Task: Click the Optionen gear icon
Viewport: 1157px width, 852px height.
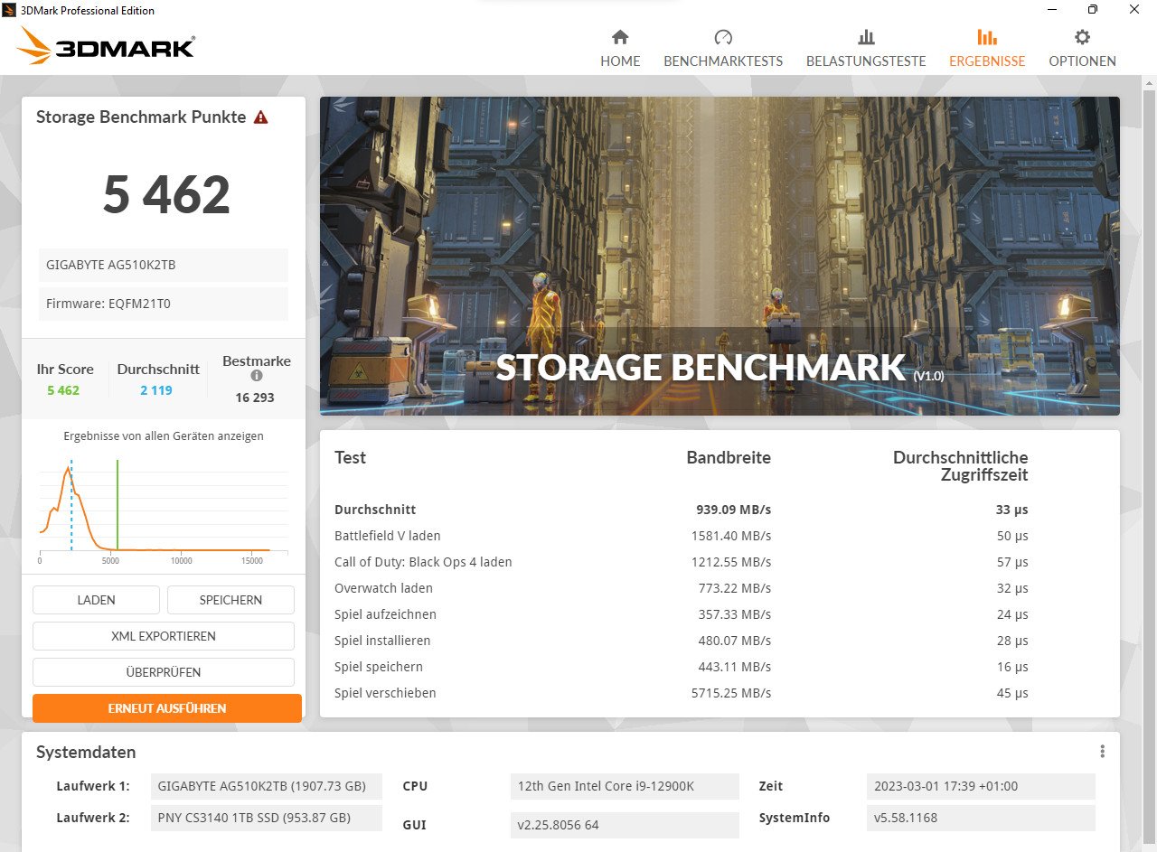Action: [x=1082, y=37]
